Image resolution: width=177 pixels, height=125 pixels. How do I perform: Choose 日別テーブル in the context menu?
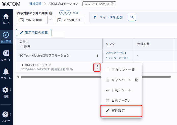coord(121,100)
